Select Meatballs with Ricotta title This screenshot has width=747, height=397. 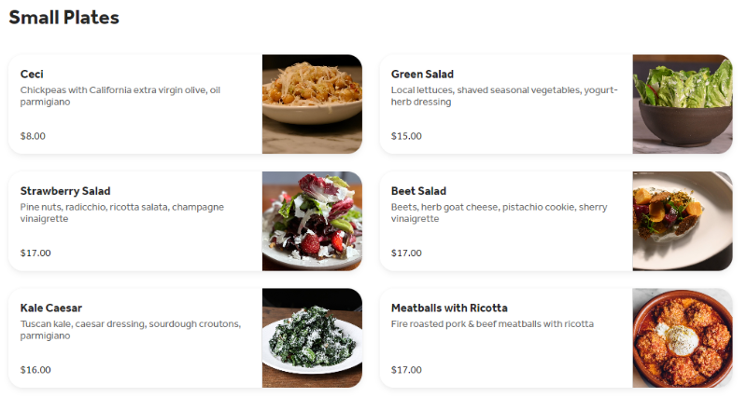tap(449, 308)
